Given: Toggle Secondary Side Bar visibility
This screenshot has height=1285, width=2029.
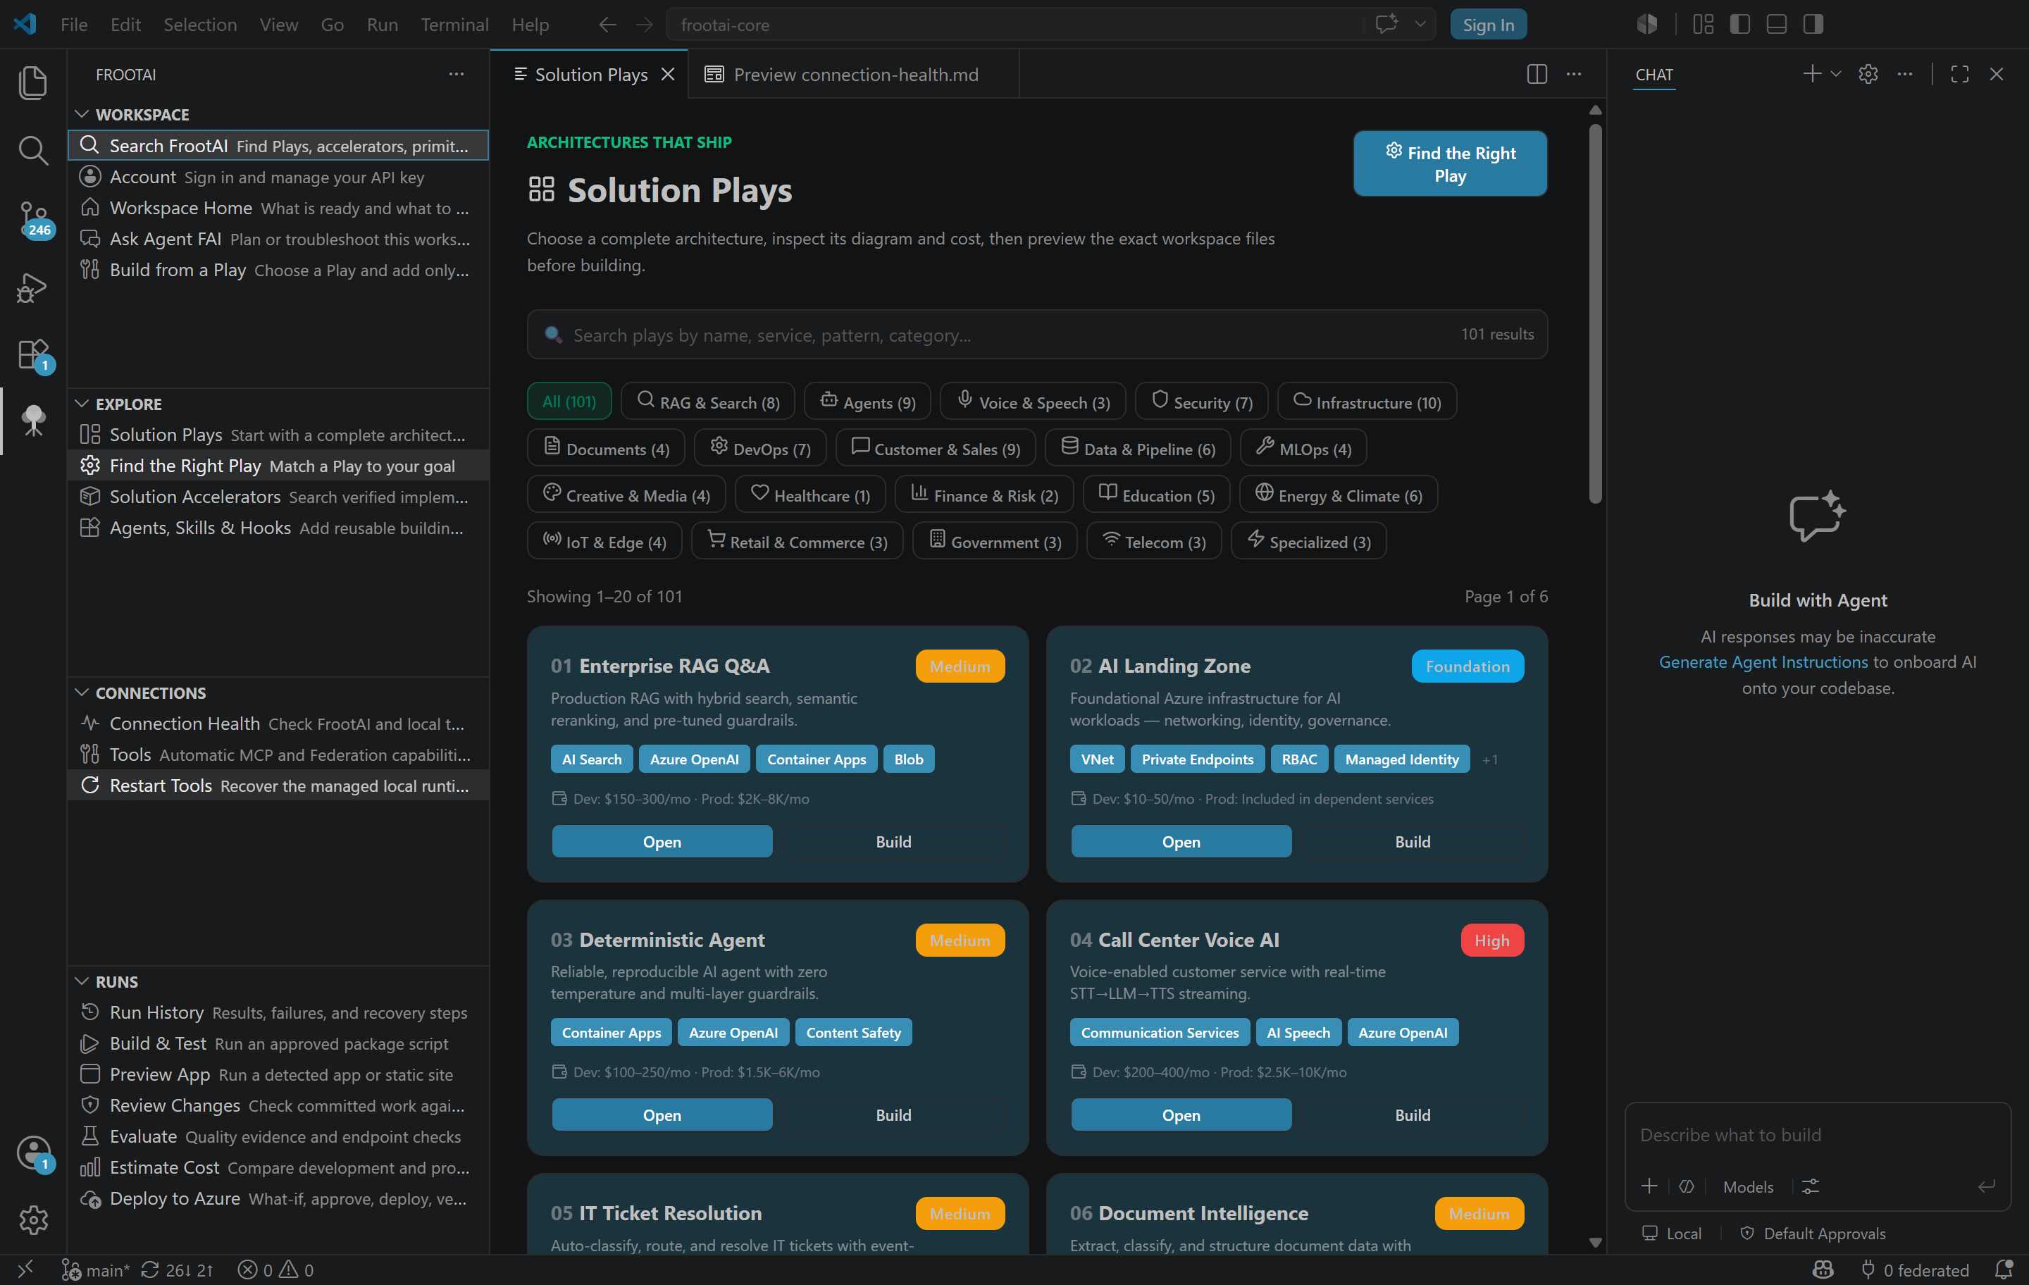Looking at the screenshot, I should (x=1813, y=25).
